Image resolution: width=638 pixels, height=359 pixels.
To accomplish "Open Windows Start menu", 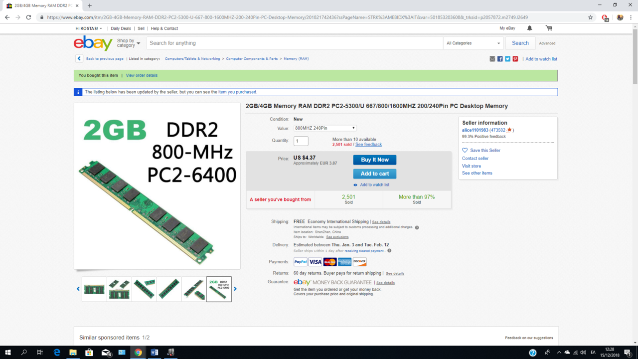I will [8, 353].
